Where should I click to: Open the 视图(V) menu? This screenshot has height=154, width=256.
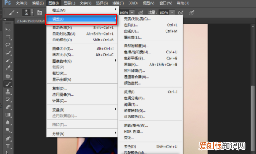coord(148,3)
